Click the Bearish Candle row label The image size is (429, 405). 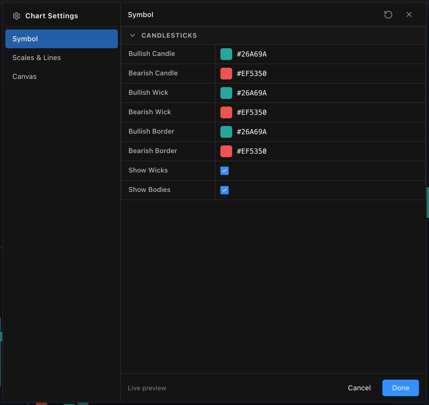pyautogui.click(x=153, y=73)
